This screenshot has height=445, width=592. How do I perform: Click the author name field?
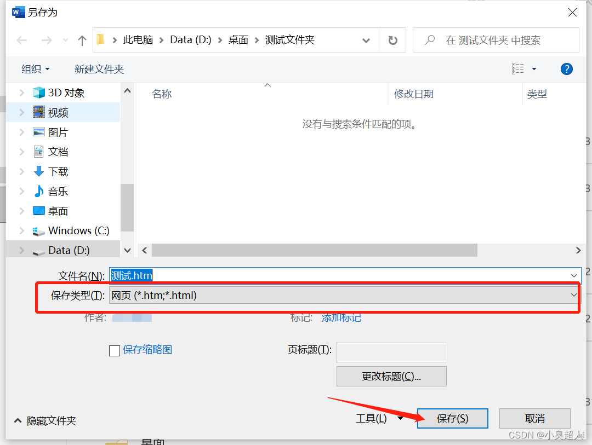tap(132, 317)
